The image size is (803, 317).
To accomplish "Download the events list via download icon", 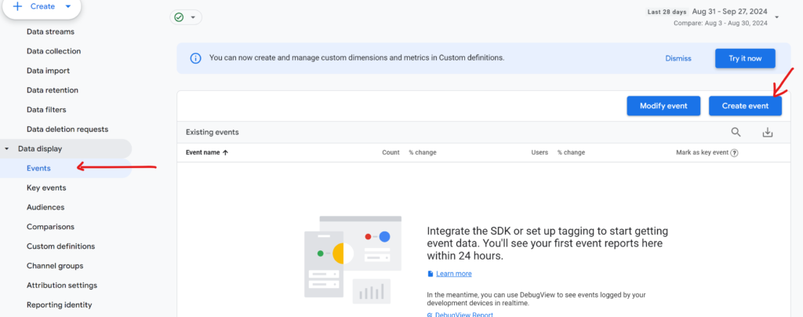I will click(767, 132).
